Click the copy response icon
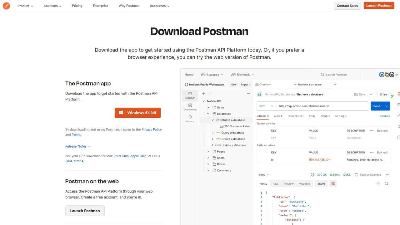 pos(378,184)
